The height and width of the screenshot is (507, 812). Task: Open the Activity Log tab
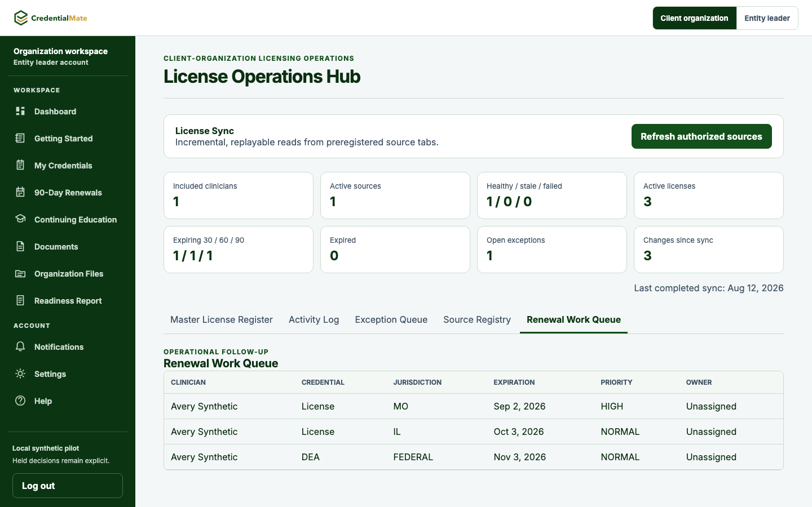coord(314,319)
